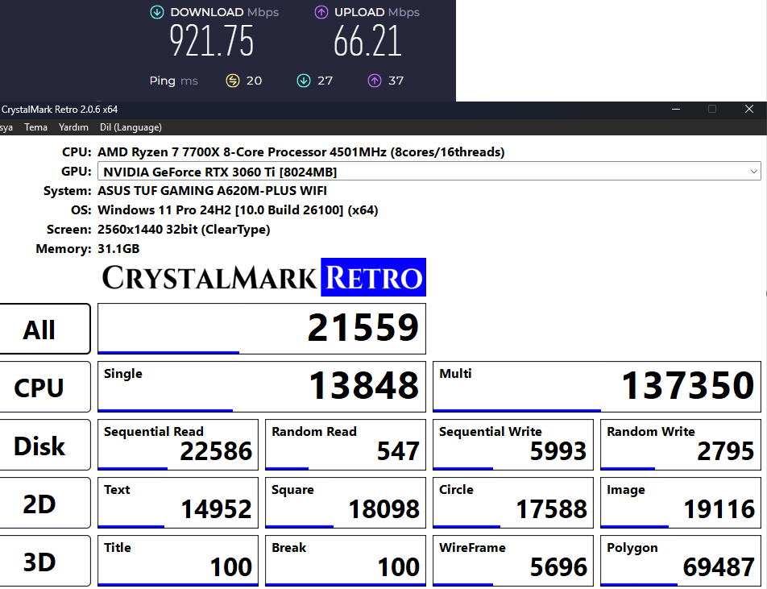Run the 3D benchmark button
Image resolution: width=767 pixels, height=589 pixels.
44,561
